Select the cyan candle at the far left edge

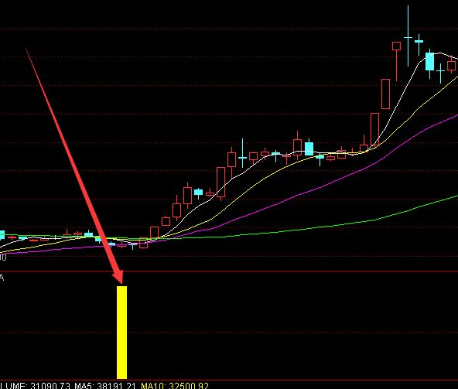(x=2, y=235)
